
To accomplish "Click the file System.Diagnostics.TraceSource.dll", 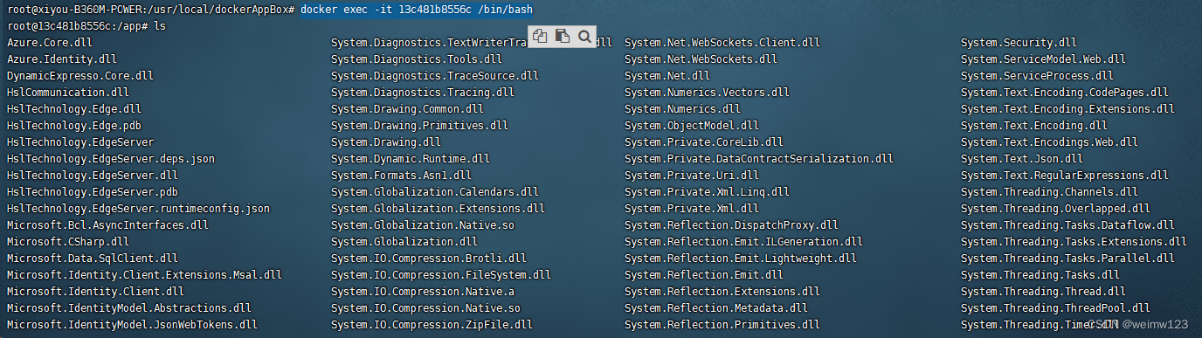I will [435, 75].
